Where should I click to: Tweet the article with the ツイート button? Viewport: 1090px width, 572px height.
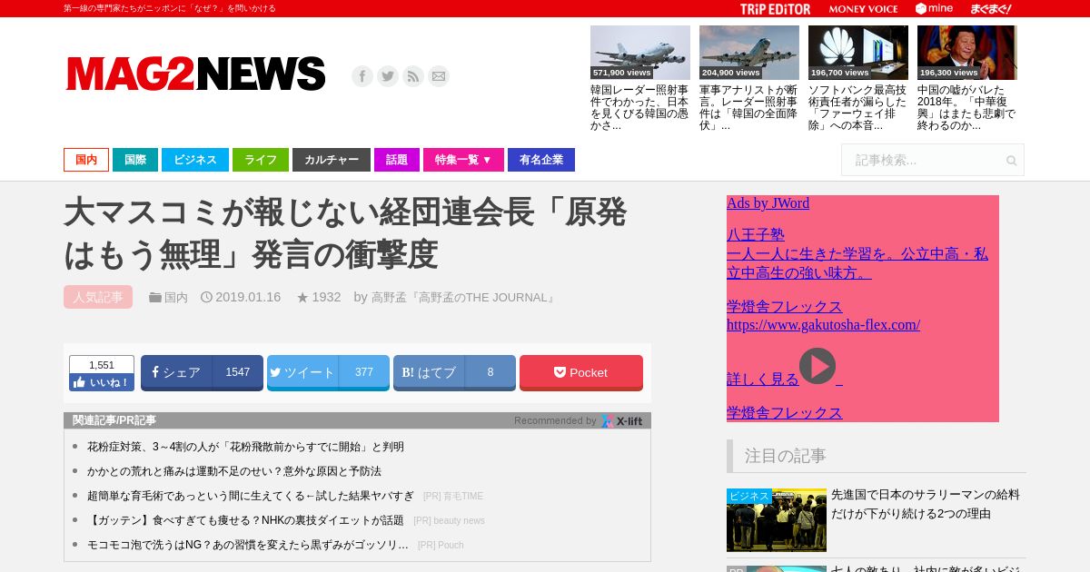coord(328,372)
